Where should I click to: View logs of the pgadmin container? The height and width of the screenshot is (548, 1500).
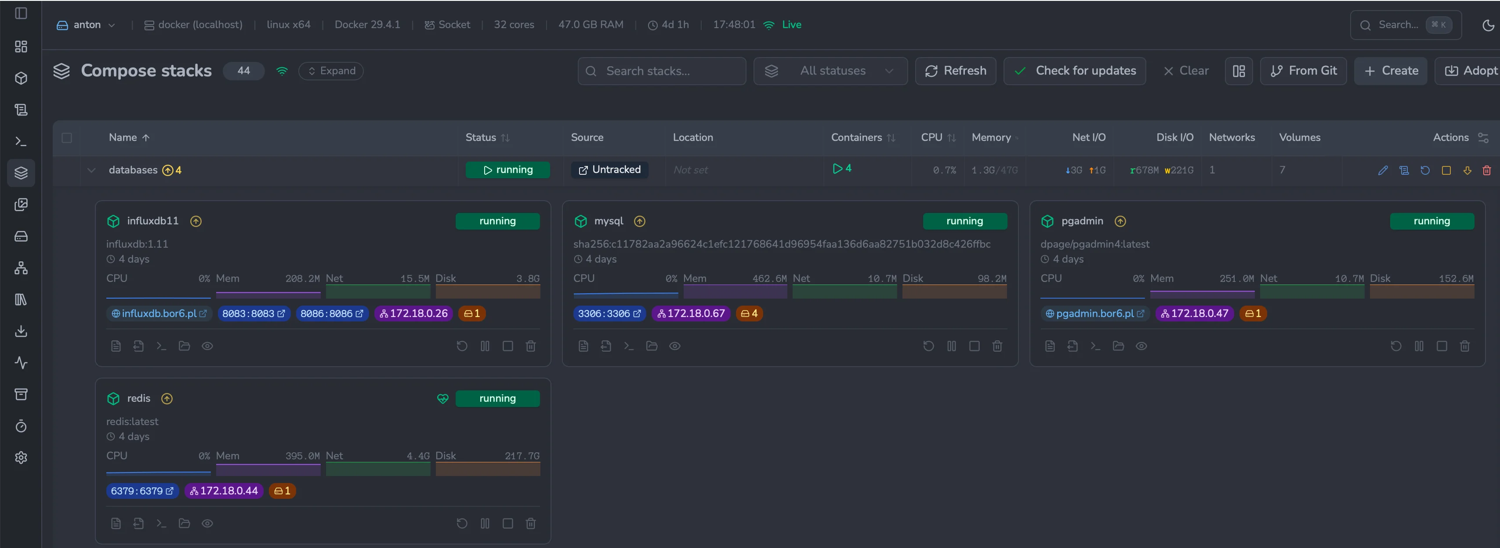(x=1050, y=346)
